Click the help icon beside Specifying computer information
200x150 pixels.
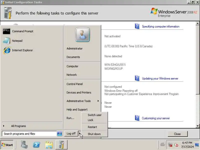tap(137, 26)
